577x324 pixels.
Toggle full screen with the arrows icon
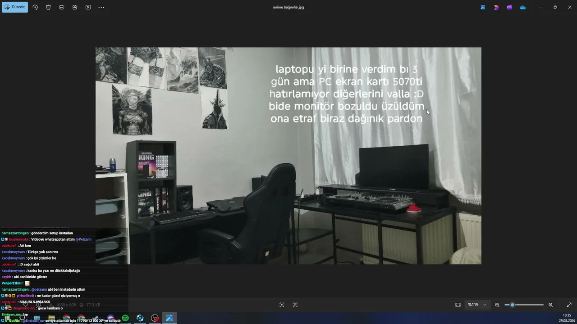pos(569,305)
